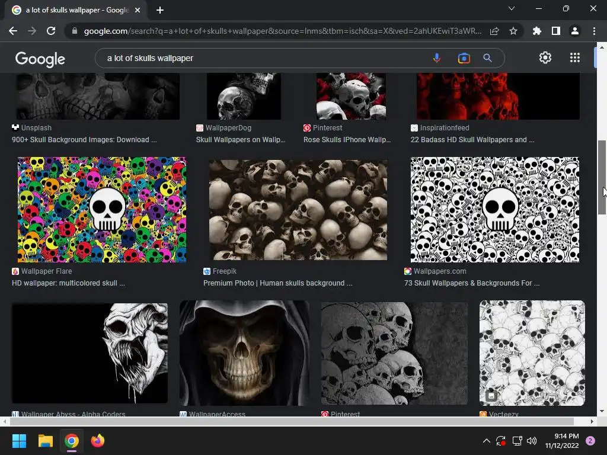Click the Wallpapers.com source label
607x455 pixels.
[439, 271]
